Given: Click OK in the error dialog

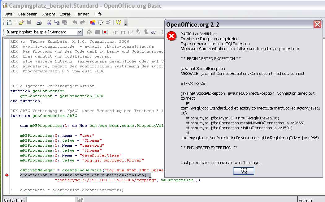Looking at the screenshot, I should [243, 171].
